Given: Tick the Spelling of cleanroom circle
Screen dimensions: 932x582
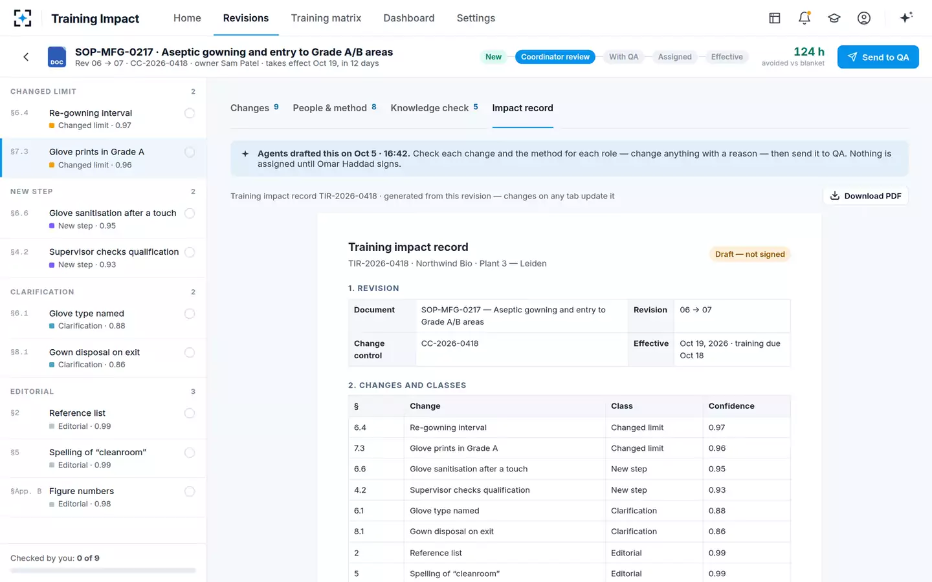Looking at the screenshot, I should point(190,453).
